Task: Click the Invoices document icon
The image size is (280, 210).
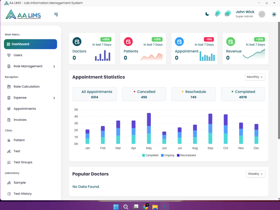Action: pyautogui.click(x=9, y=120)
